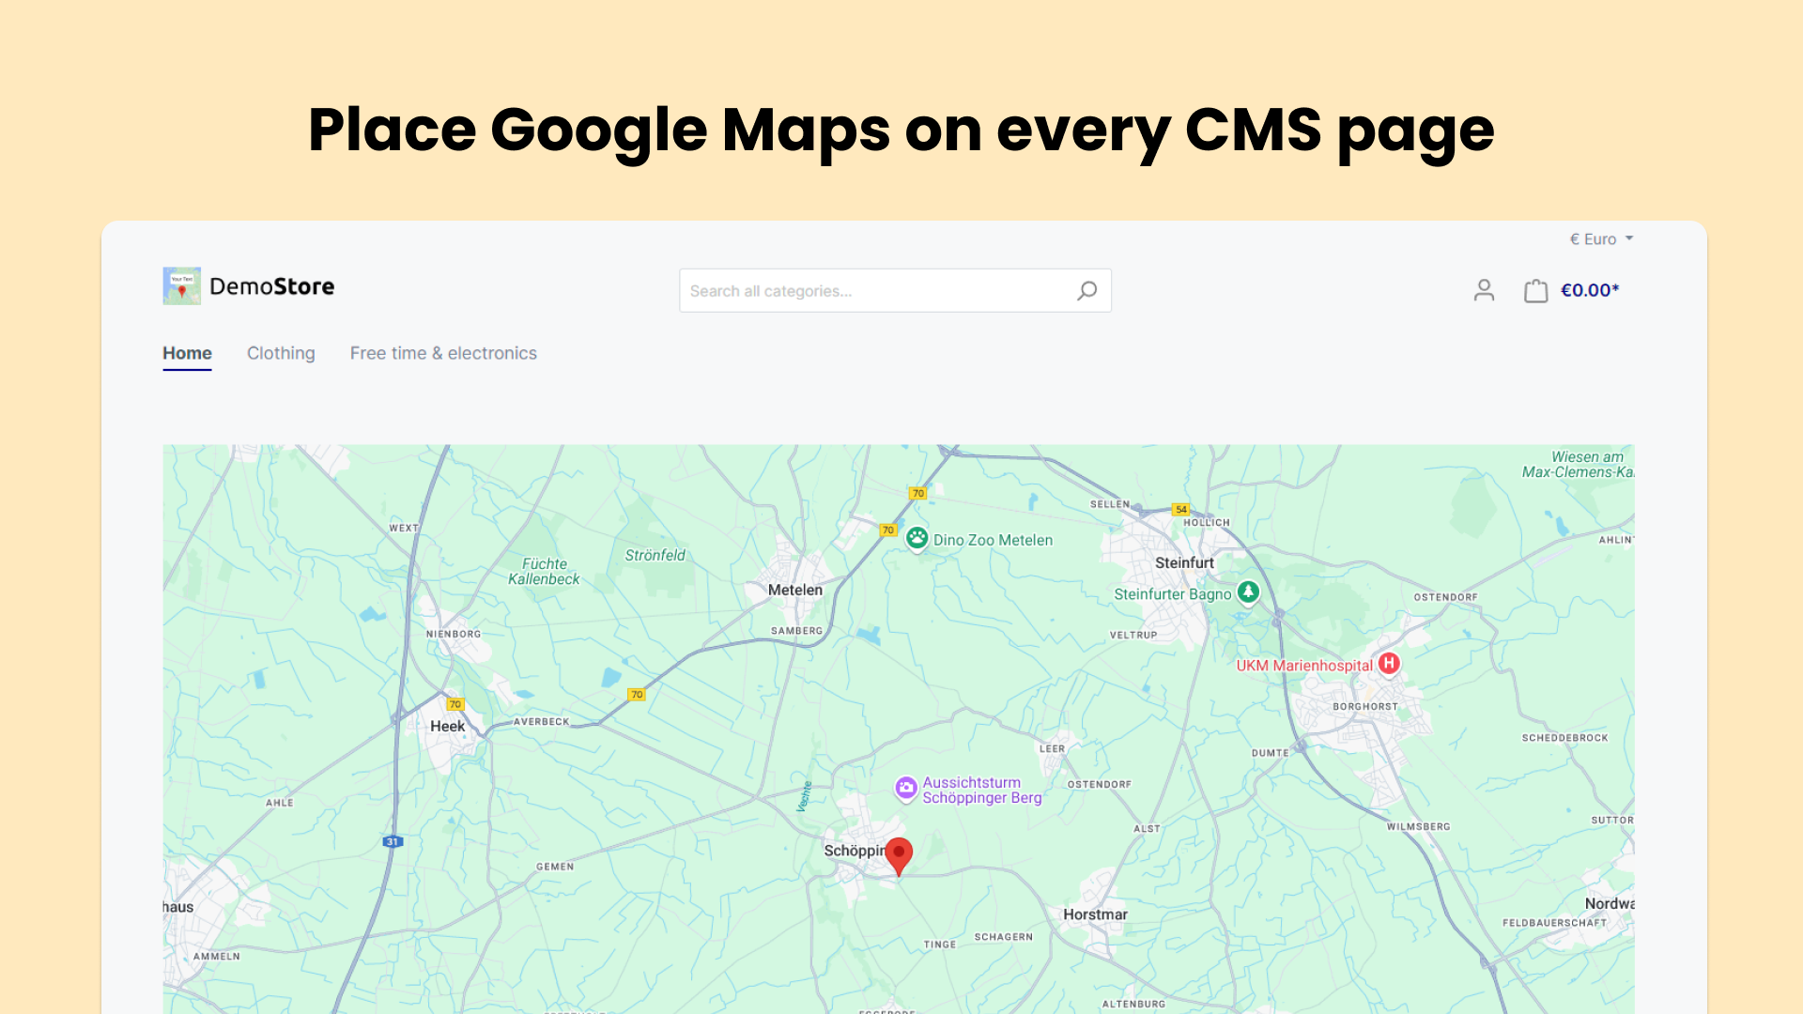This screenshot has height=1014, width=1803.
Task: Click the Strönfeld label on map
Action: (x=655, y=555)
